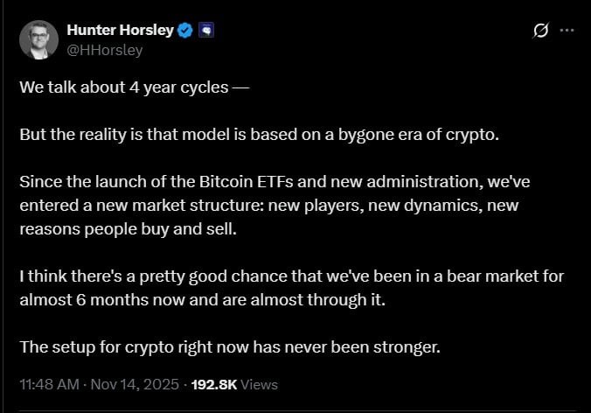The height and width of the screenshot is (413, 591).
Task: Click the final sentence about crypto setup
Action: 229,347
